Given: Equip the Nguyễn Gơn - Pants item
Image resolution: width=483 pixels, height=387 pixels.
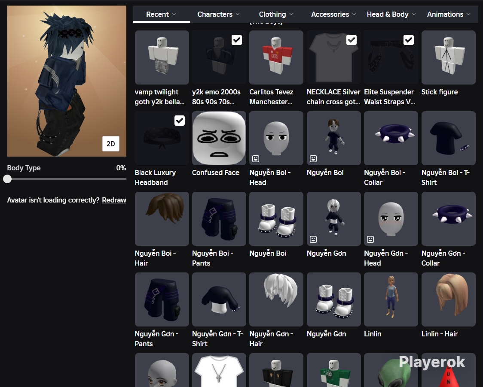Looking at the screenshot, I should pos(162,299).
